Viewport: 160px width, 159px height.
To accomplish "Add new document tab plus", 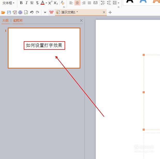I will pyautogui.click(x=110, y=12).
